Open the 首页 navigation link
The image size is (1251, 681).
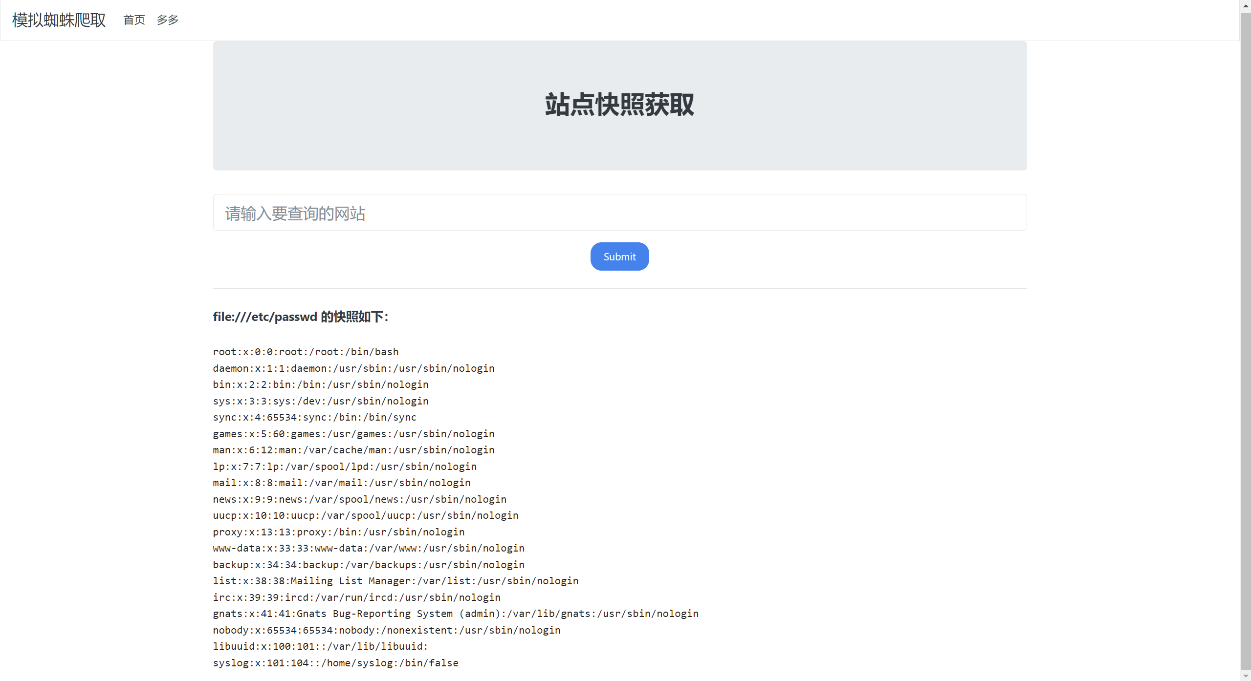click(x=134, y=20)
